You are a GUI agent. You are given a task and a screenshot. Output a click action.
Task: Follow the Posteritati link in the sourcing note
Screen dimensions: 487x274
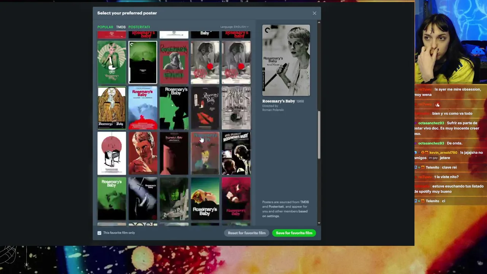tap(276, 207)
